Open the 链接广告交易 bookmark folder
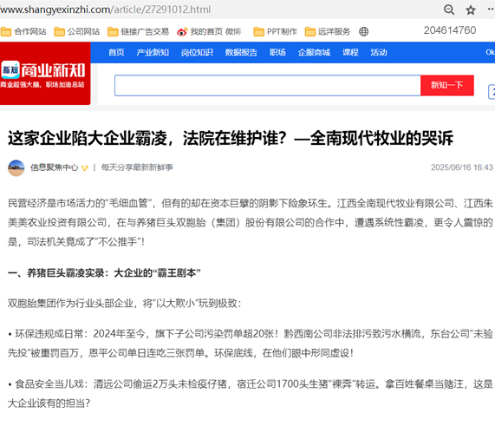The image size is (495, 426). tap(139, 31)
